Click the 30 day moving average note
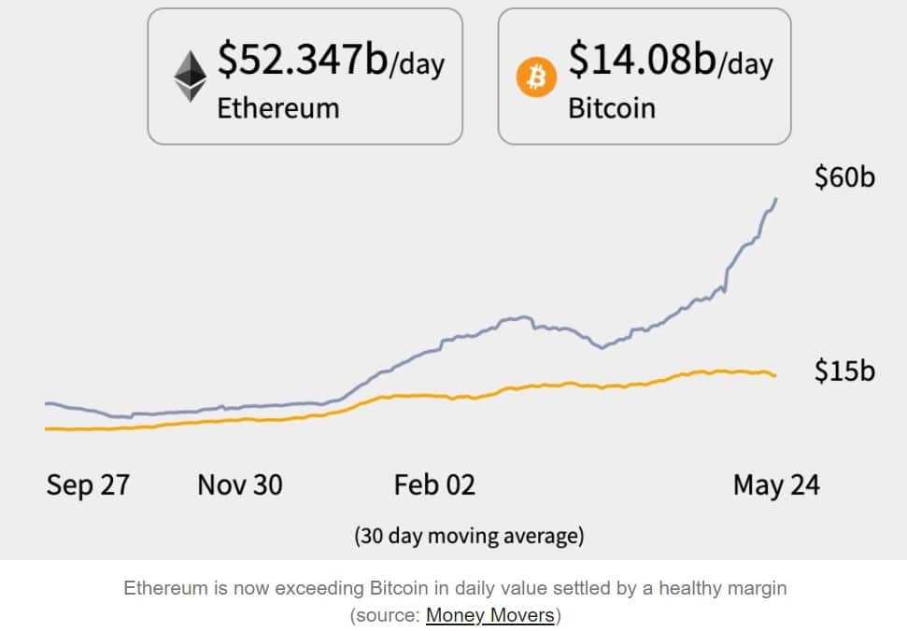The image size is (907, 631). click(469, 536)
